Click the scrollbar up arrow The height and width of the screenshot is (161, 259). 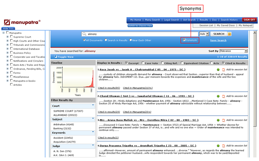click(255, 32)
